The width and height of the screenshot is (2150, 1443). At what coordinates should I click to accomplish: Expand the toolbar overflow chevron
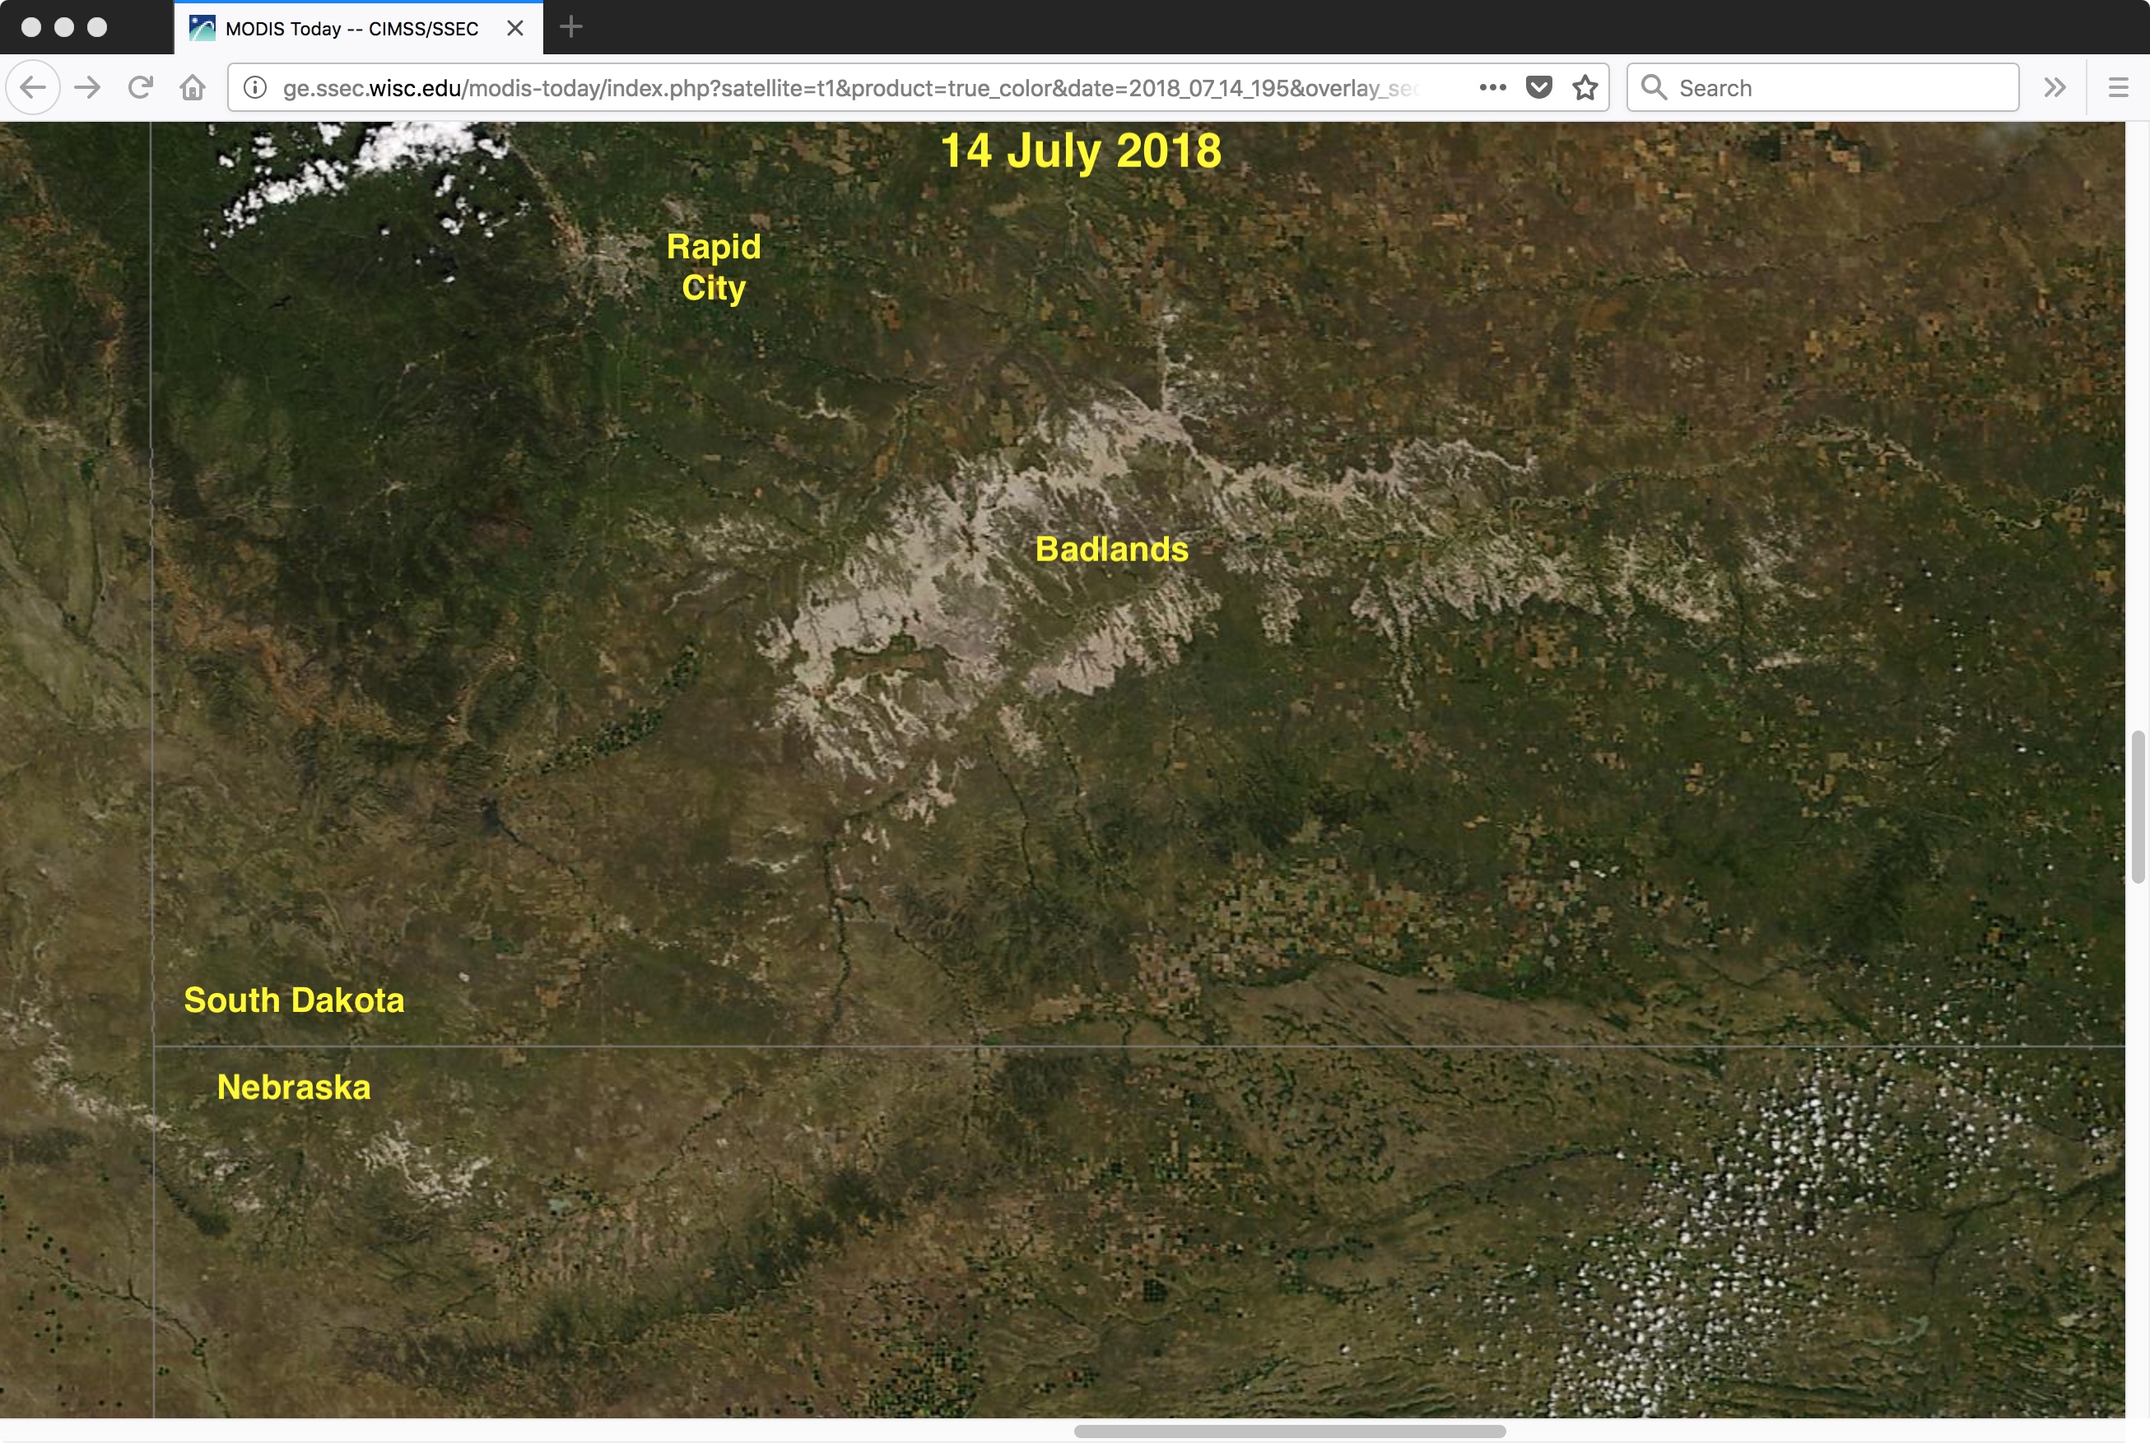coord(2055,87)
